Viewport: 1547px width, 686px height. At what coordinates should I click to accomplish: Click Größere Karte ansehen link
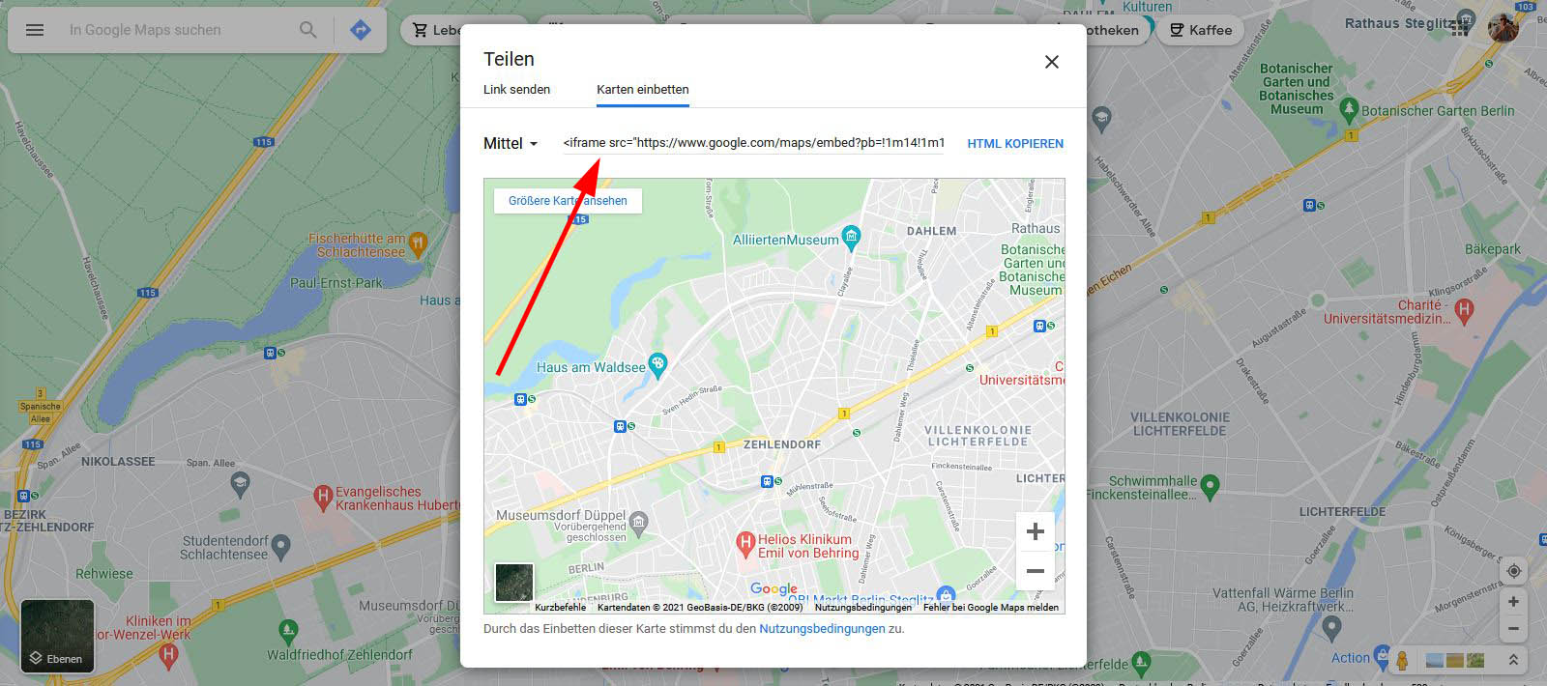point(568,201)
